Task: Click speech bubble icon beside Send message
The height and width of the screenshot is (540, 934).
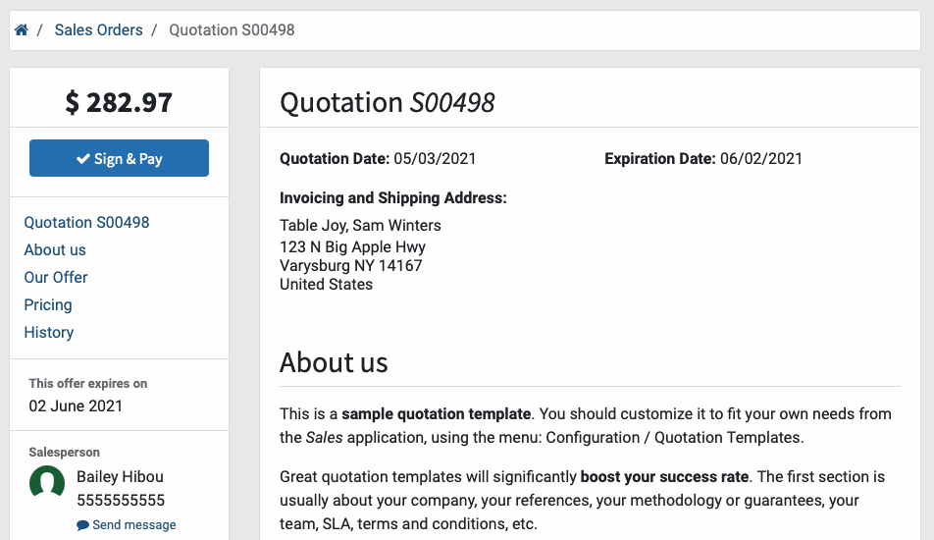Action: (x=82, y=525)
